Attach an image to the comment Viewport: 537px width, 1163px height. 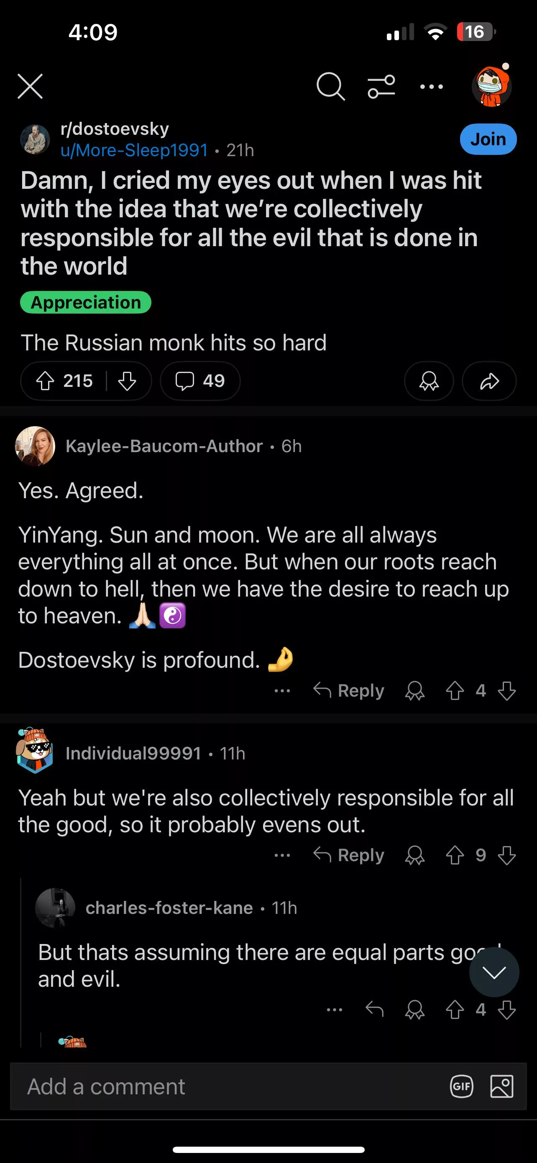[502, 1086]
